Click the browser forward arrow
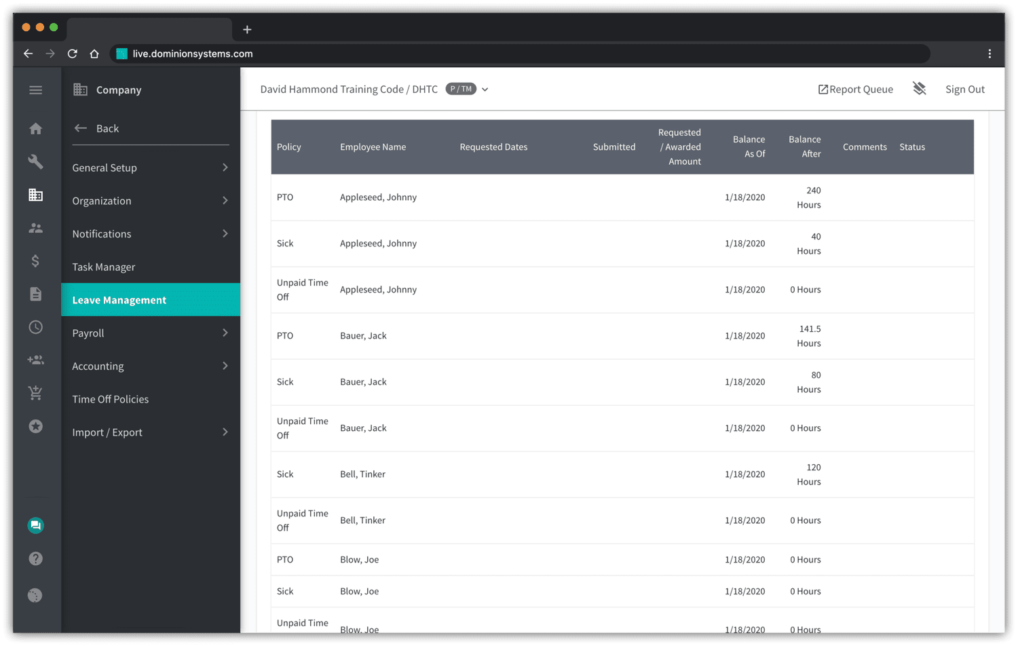Viewport: 1018px width, 646px height. [50, 54]
